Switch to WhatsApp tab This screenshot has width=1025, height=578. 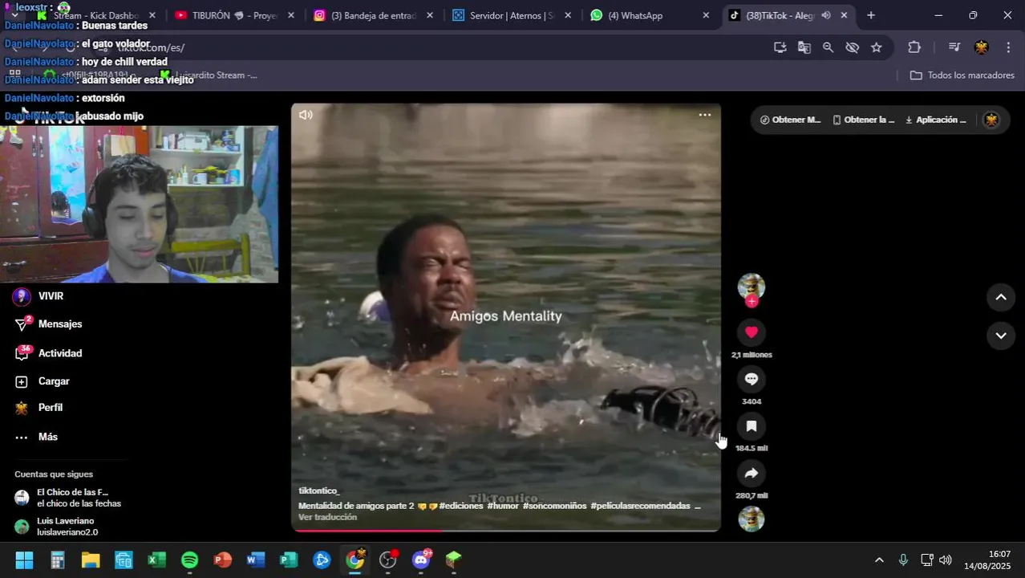[x=650, y=15]
